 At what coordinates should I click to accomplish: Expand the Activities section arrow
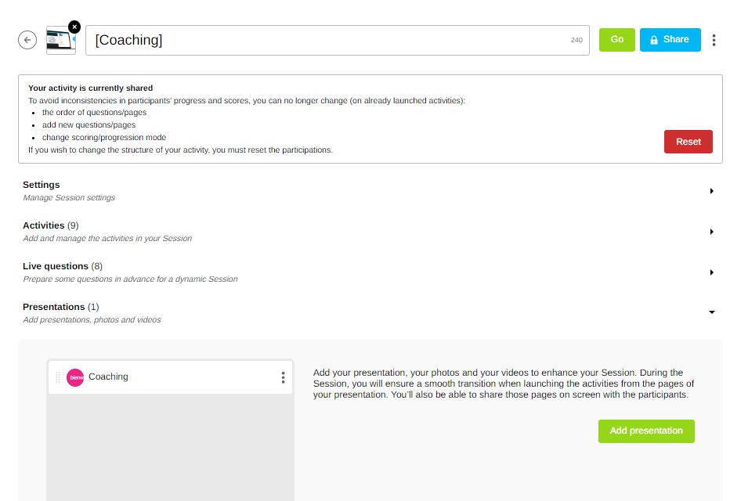point(711,232)
